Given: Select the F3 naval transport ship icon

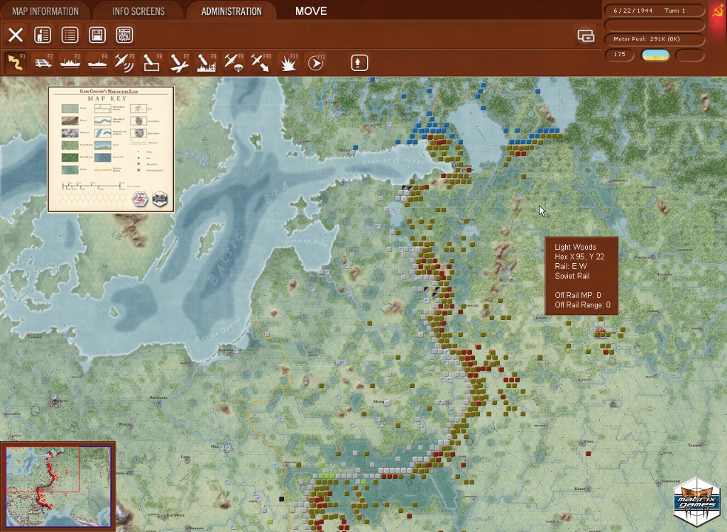Looking at the screenshot, I should (x=71, y=62).
